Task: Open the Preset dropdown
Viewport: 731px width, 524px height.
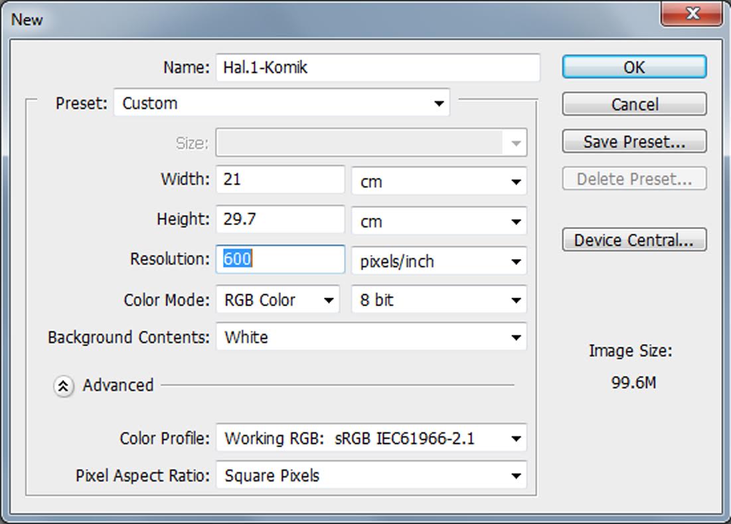Action: pos(282,104)
